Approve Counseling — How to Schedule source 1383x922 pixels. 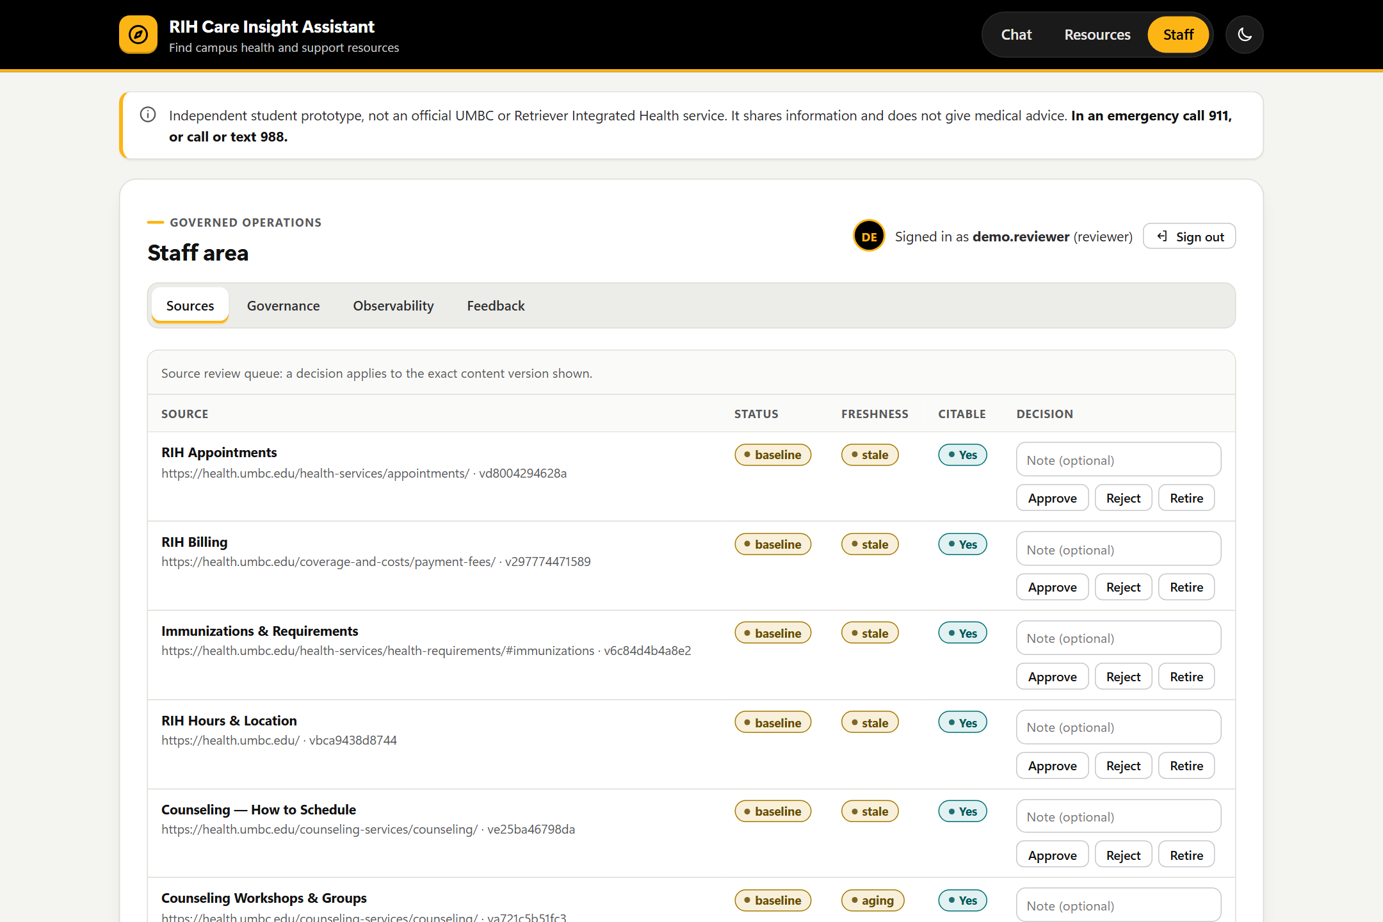[1052, 855]
